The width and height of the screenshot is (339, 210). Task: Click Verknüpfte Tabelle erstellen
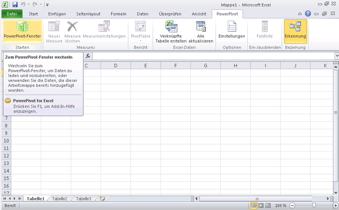(x=171, y=32)
